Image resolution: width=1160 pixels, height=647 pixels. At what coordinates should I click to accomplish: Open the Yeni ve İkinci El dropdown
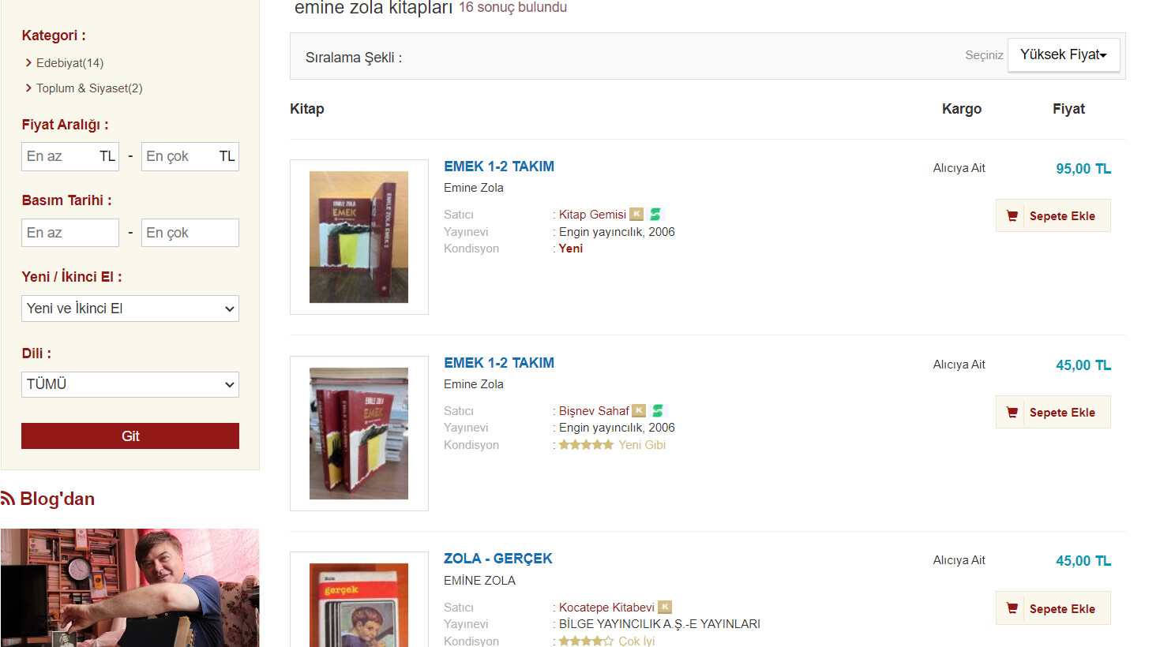pos(130,309)
